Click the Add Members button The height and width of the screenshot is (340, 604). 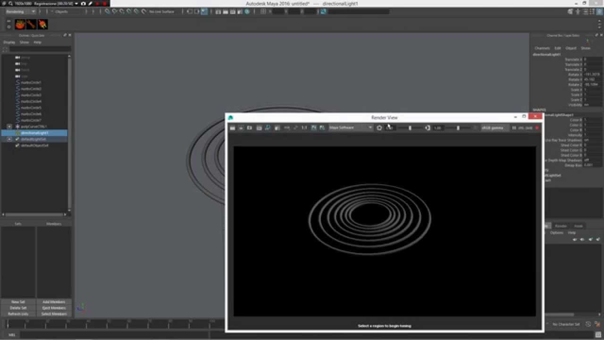(54, 302)
